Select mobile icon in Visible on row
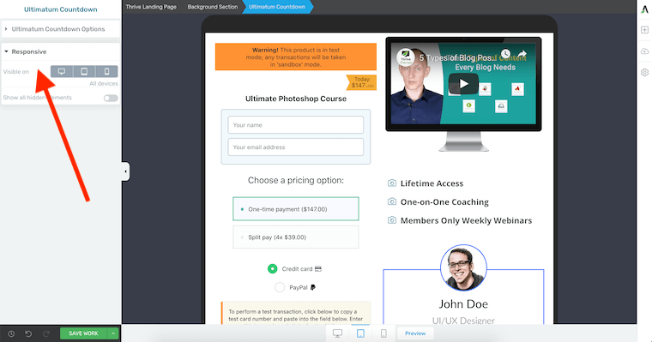Viewport: 652px width, 342px height. (x=107, y=71)
